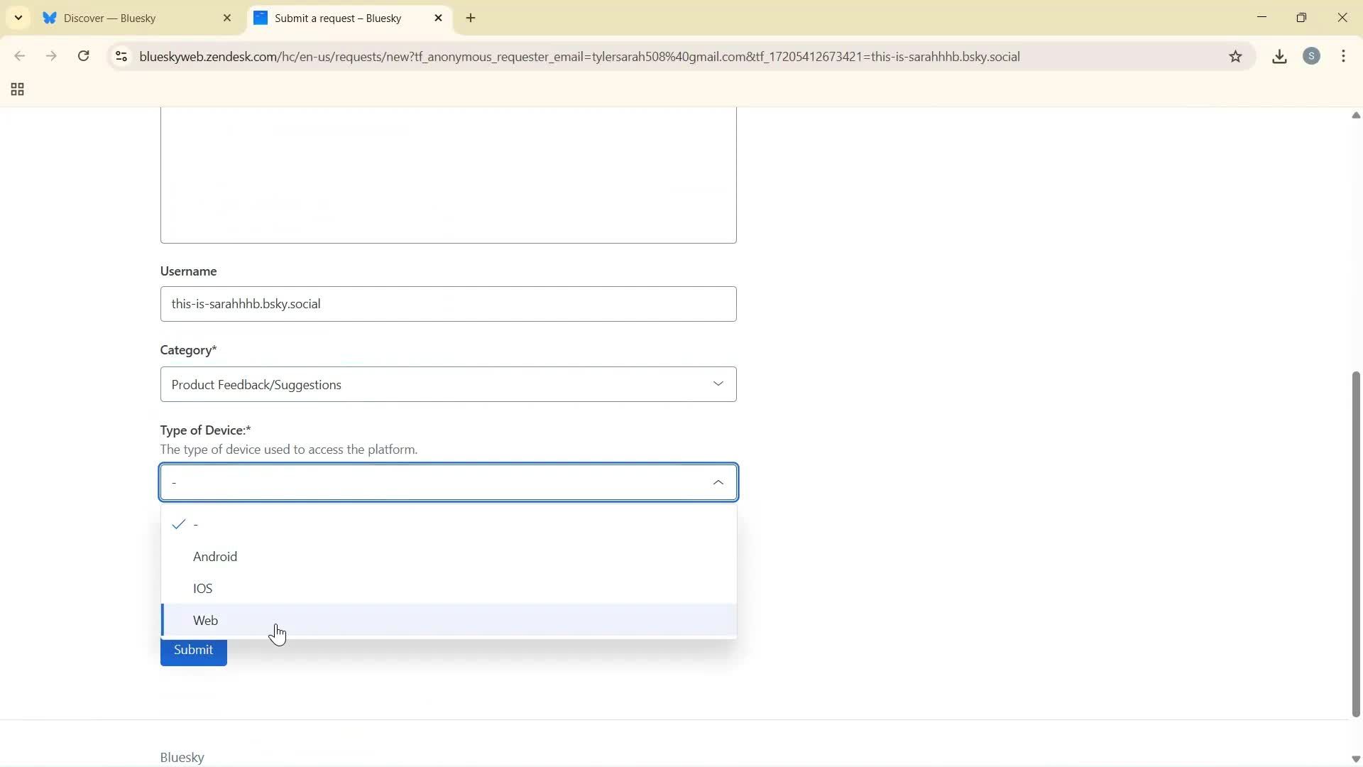Viewport: 1363px width, 767px height.
Task: Click the browser forward navigation arrow
Action: [x=51, y=56]
